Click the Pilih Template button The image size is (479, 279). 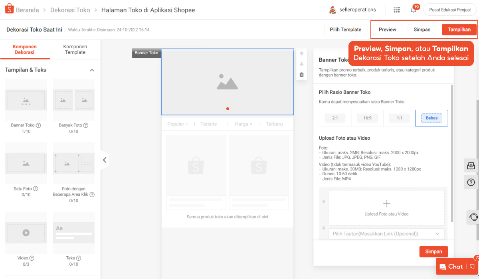point(345,30)
